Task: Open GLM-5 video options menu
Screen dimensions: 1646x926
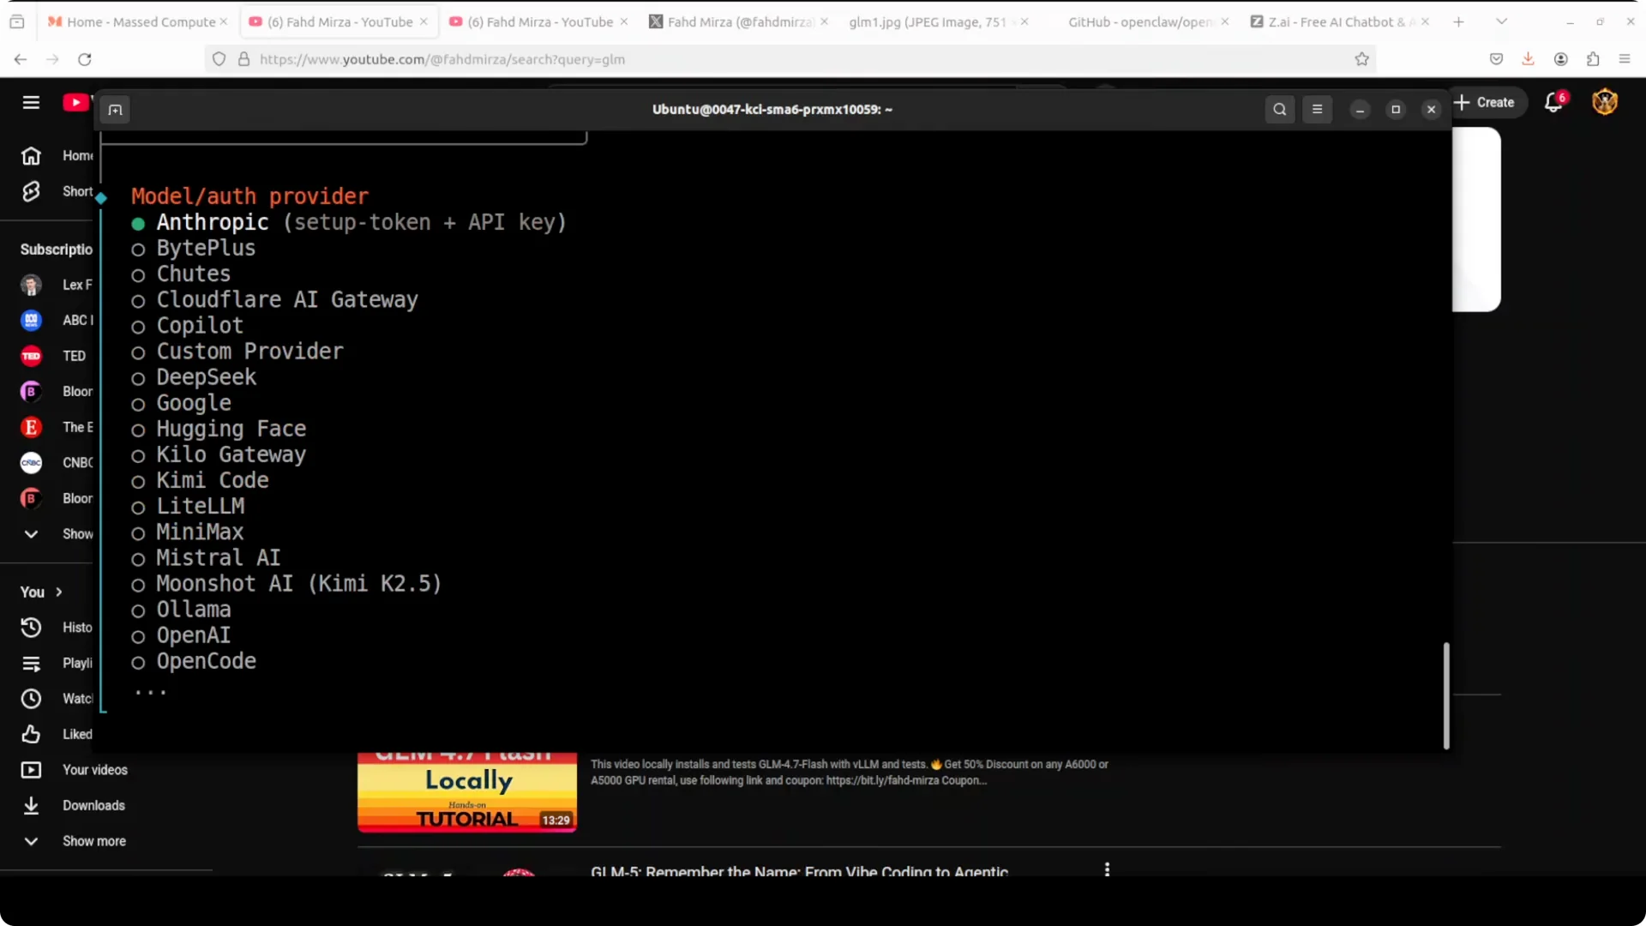Action: (x=1107, y=869)
